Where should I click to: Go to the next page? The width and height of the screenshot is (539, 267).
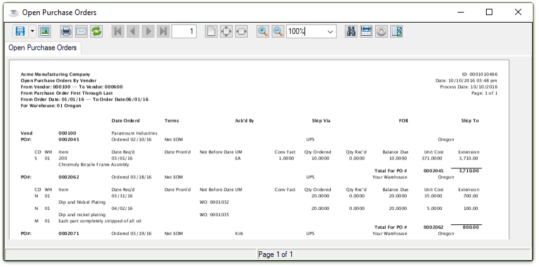[148, 31]
